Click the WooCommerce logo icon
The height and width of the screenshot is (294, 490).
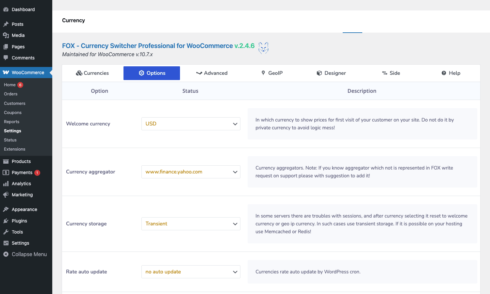click(6, 73)
